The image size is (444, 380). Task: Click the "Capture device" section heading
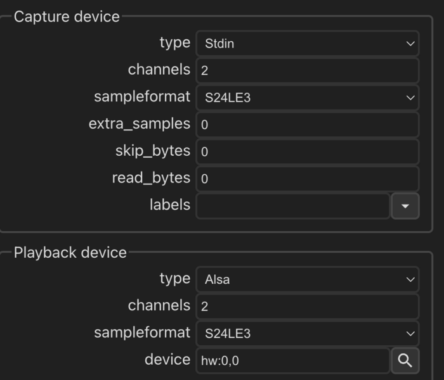67,16
